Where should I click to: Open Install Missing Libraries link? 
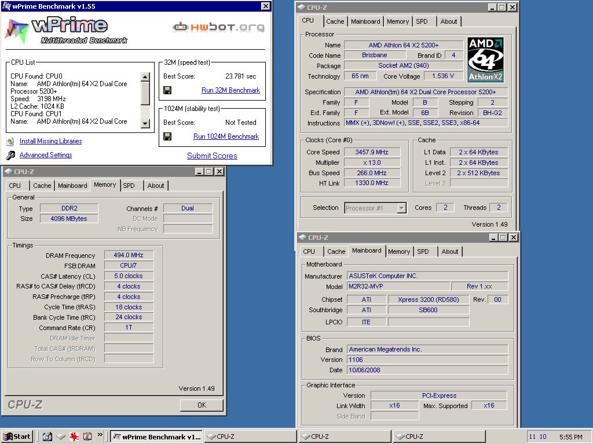pos(51,141)
